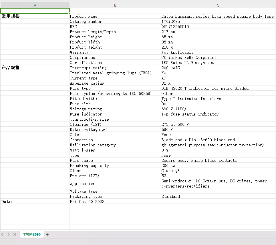The image size is (276, 245).
Task: Select the empty active cell A1
Action: click(x=35, y=11)
